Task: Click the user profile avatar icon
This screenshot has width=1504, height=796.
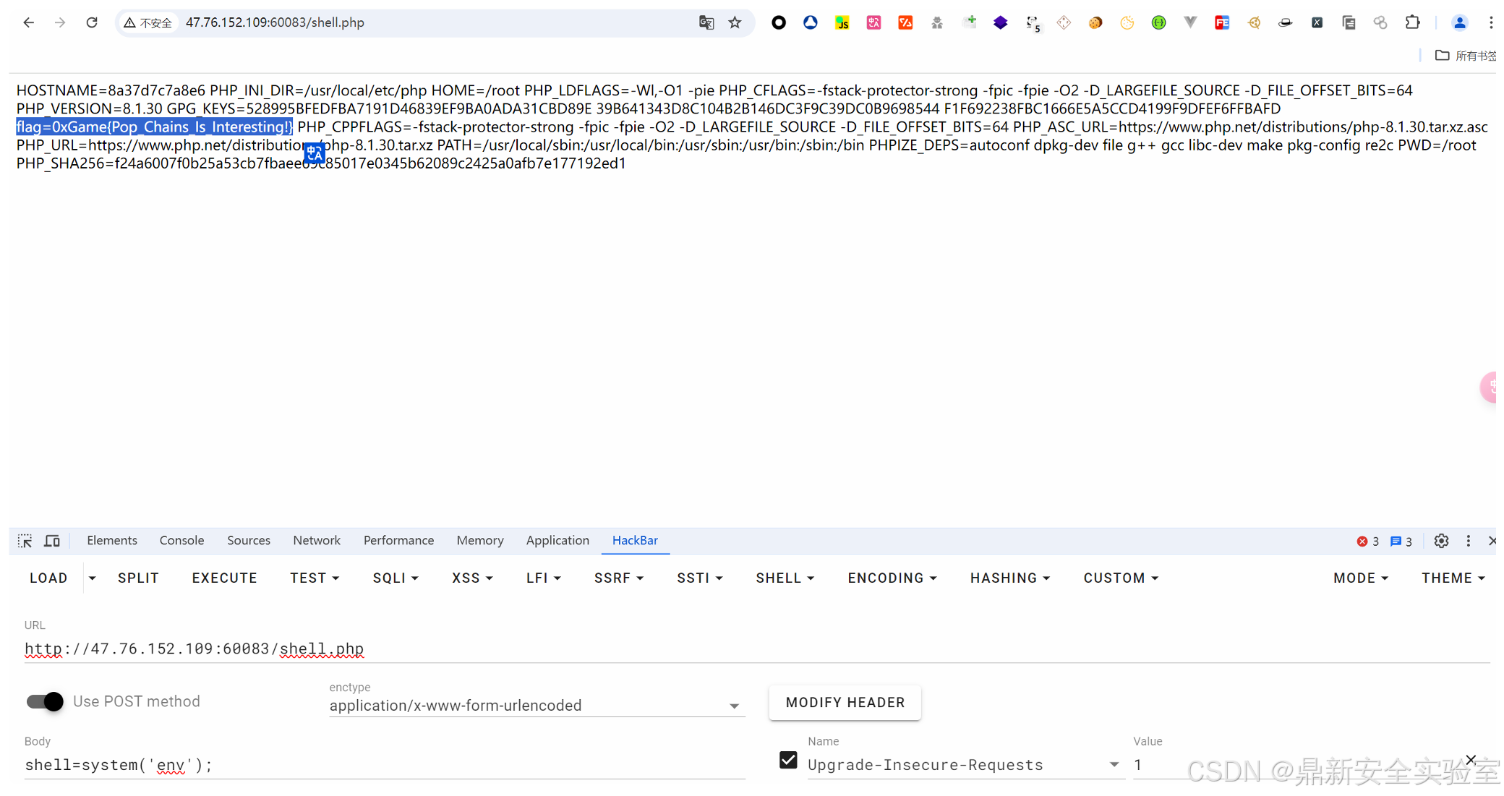Action: point(1460,22)
